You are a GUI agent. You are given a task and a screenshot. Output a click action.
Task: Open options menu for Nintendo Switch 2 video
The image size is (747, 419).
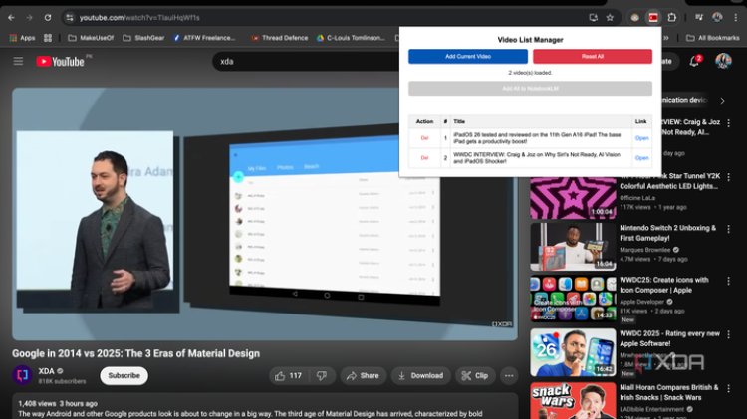point(728,229)
